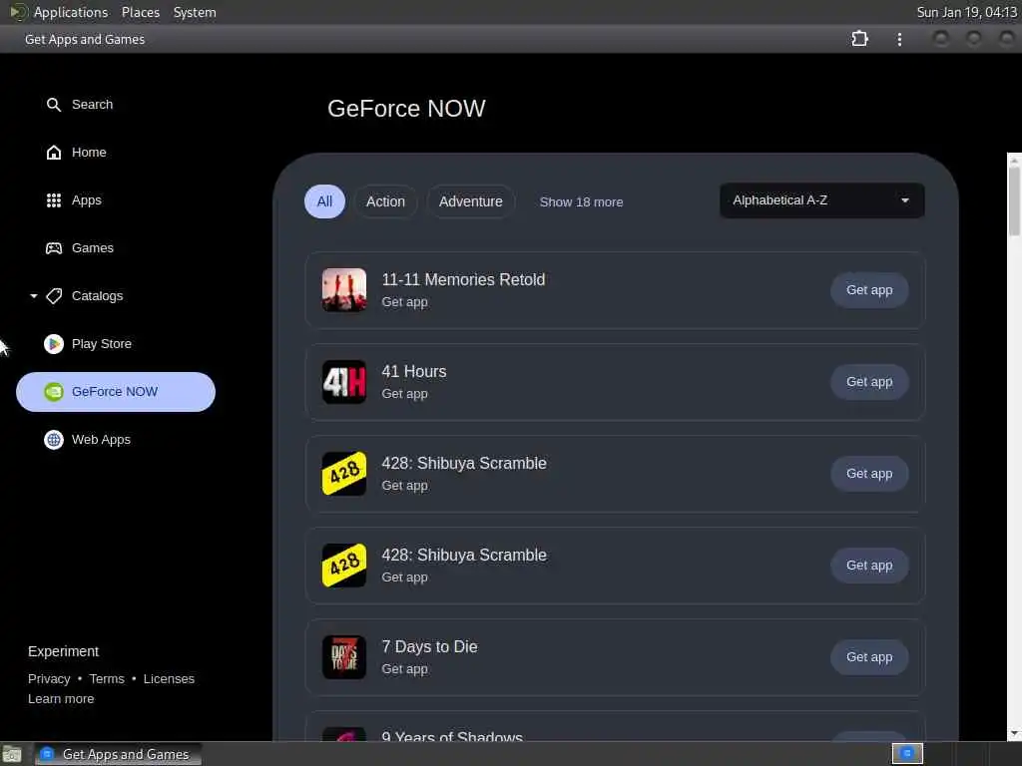Viewport: 1022px width, 766px height.
Task: Collapse the Catalogs section arrow
Action: pyautogui.click(x=34, y=295)
